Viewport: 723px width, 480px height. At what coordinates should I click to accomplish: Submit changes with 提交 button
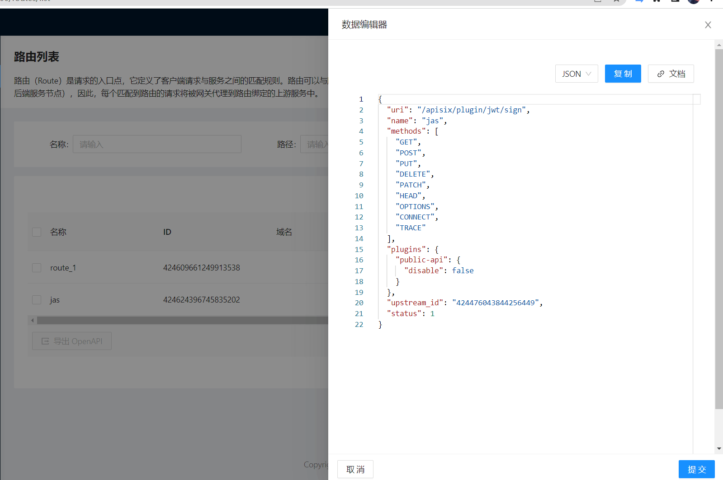697,469
